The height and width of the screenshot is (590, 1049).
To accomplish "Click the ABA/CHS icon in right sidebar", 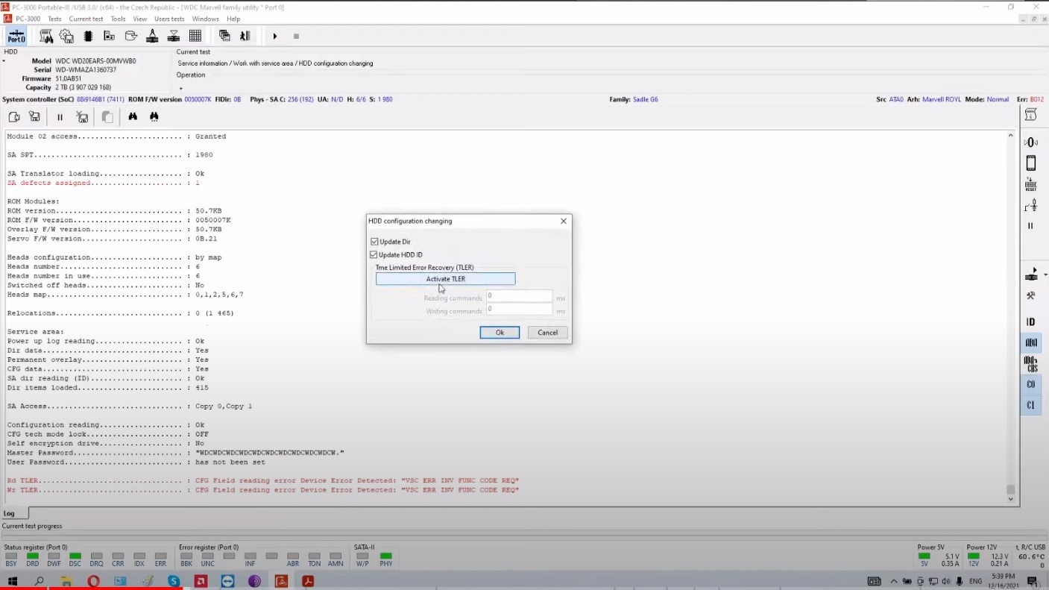I will 1031,364.
